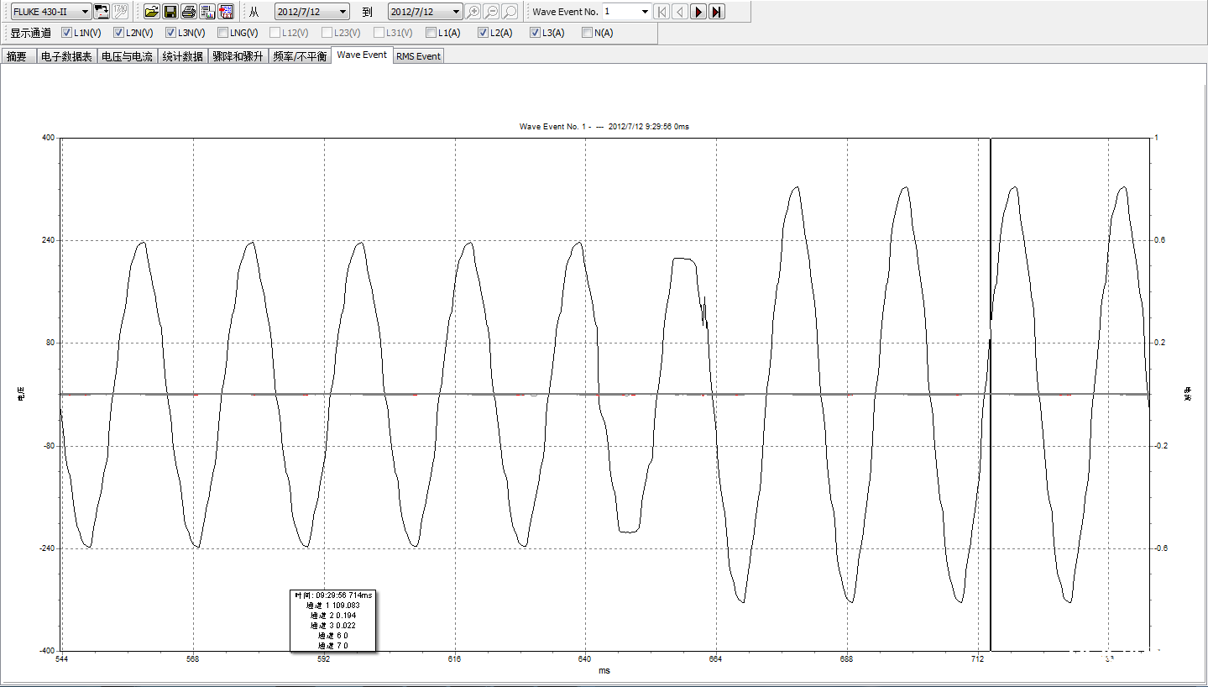Save data with the floppy disk icon
1208x687 pixels.
point(170,12)
